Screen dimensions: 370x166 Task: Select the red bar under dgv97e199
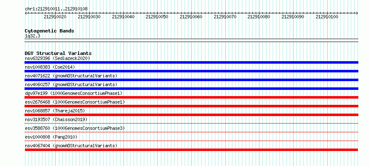pos(191,97)
